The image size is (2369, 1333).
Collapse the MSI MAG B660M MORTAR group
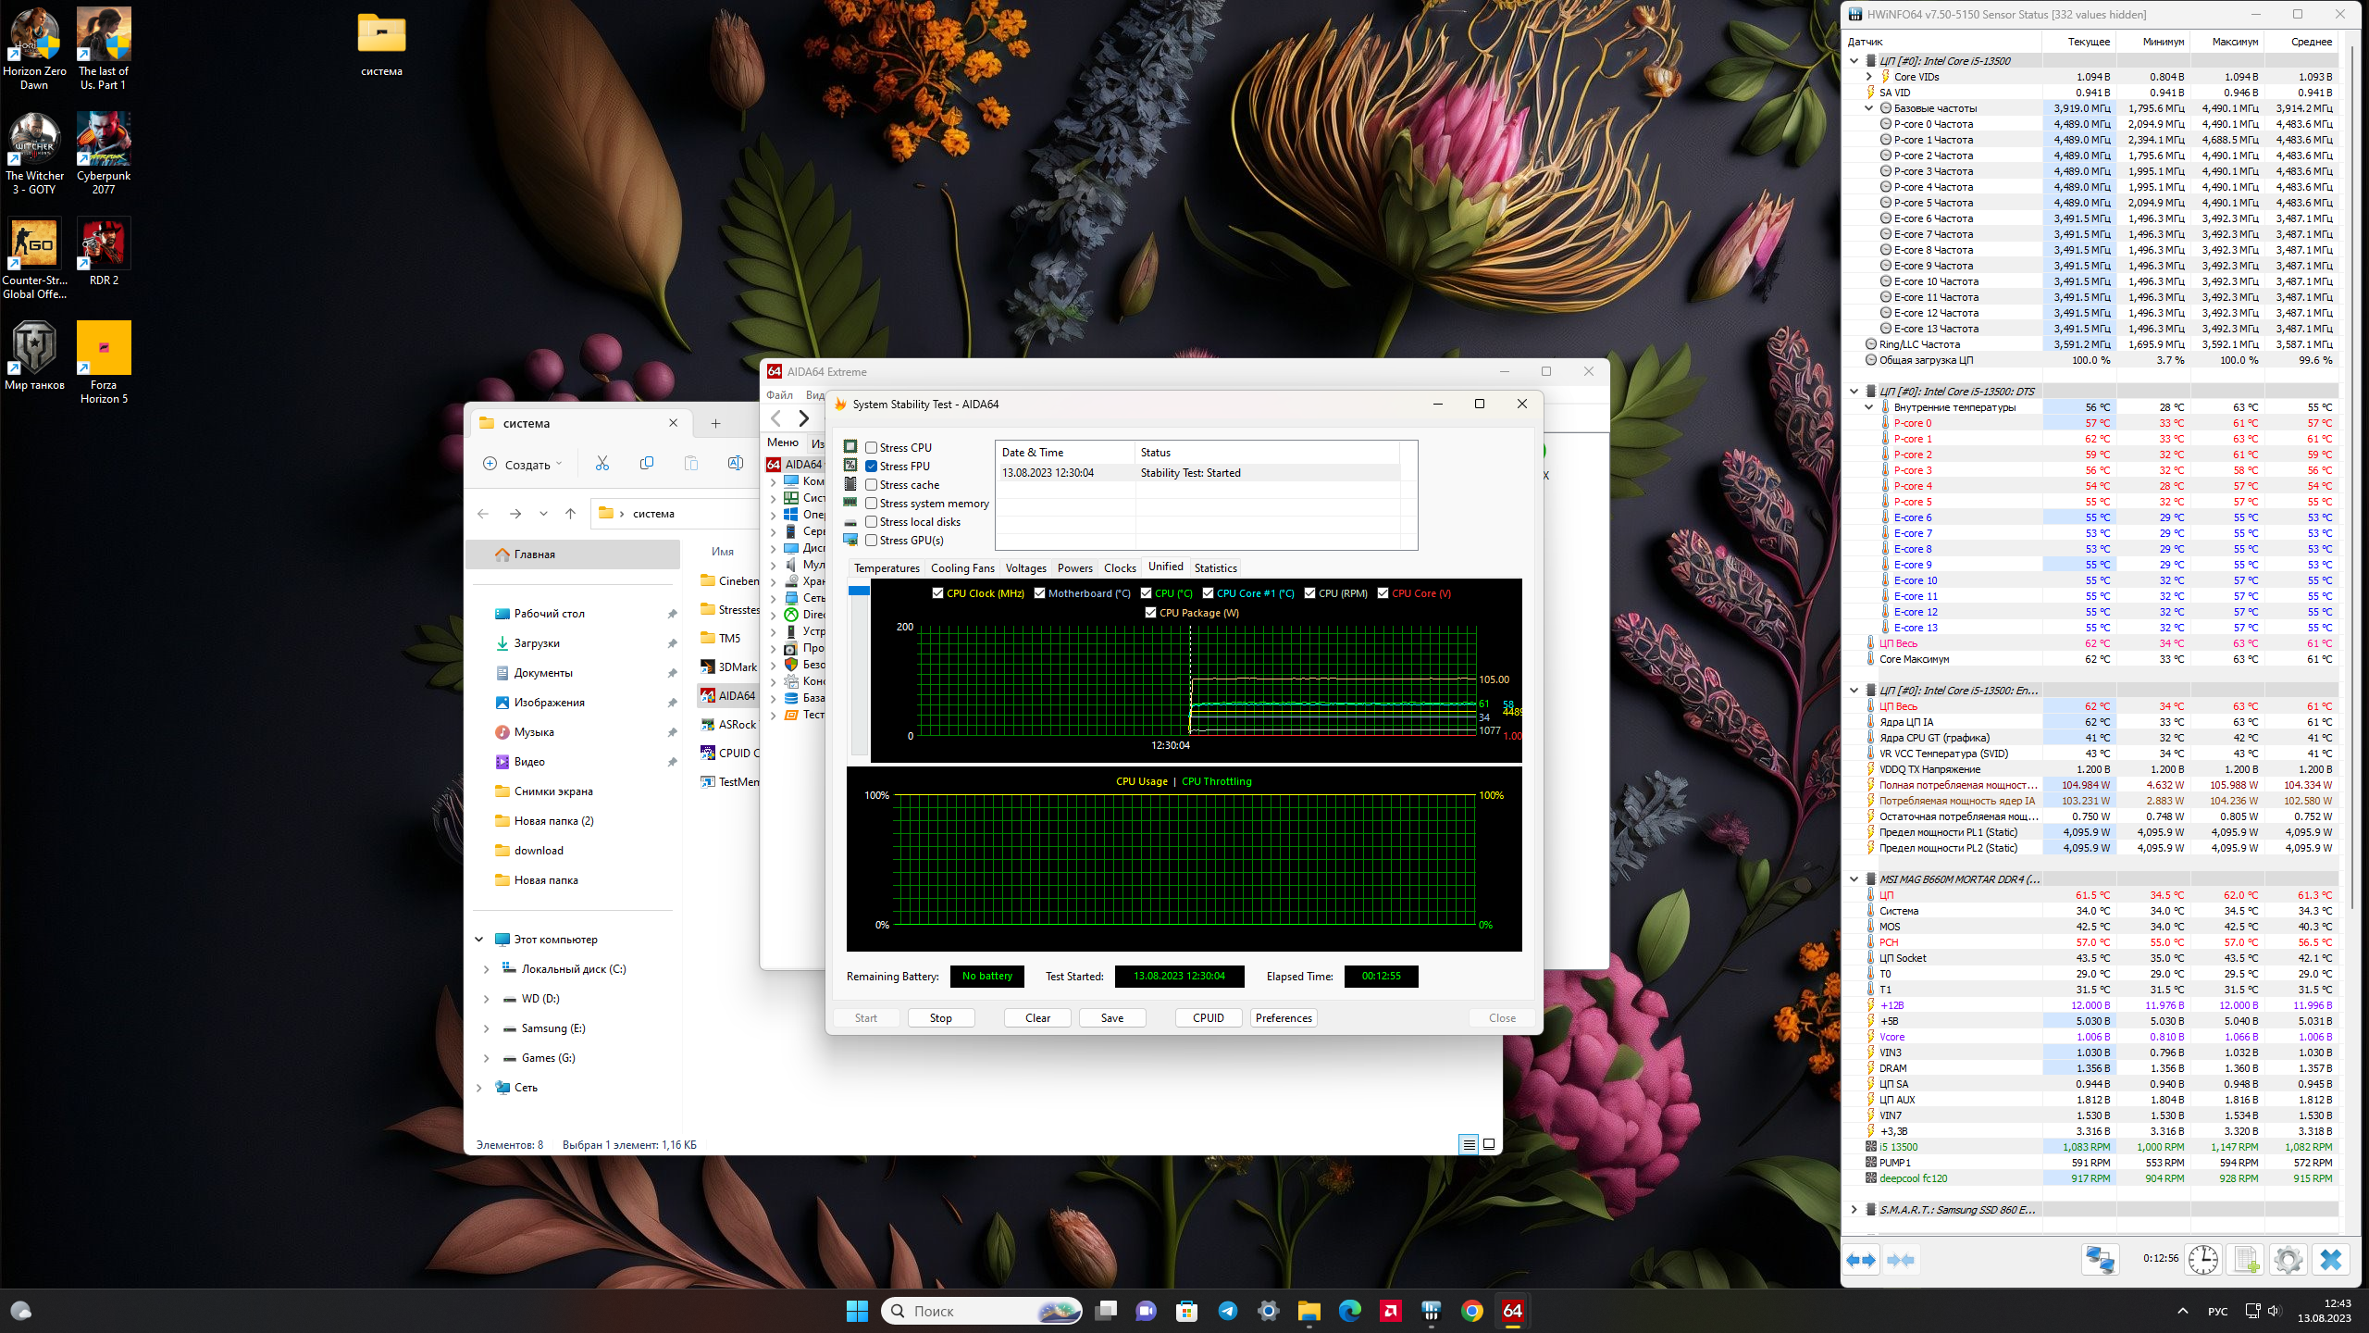coord(1854,879)
